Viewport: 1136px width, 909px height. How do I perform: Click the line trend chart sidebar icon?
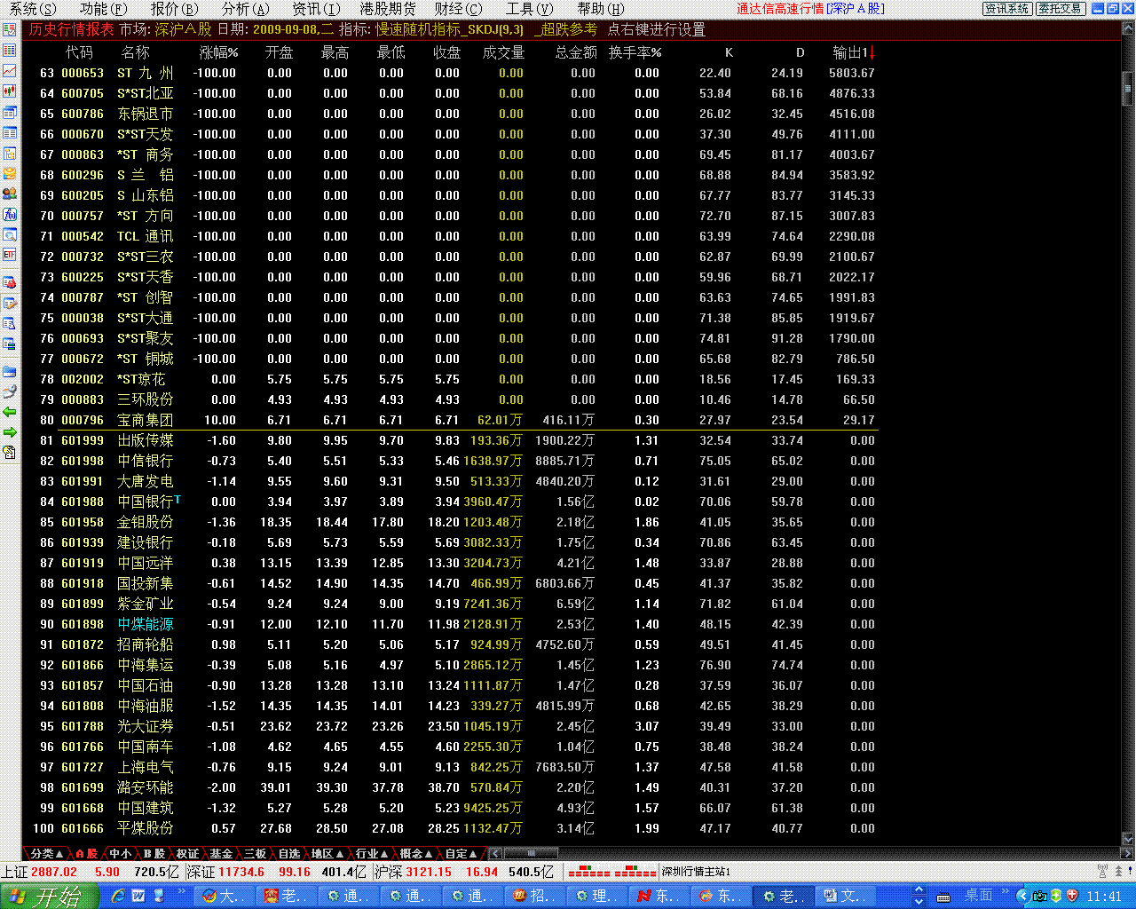[x=10, y=71]
